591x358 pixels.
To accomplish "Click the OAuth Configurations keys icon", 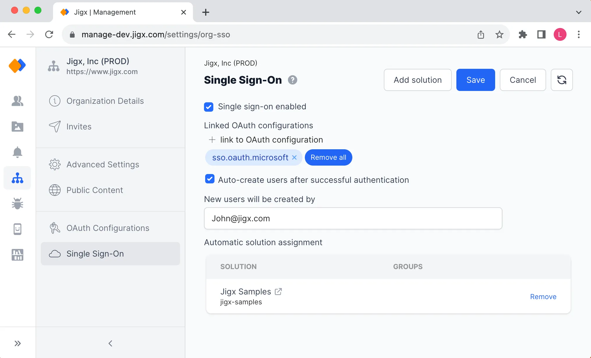I will pos(55,228).
